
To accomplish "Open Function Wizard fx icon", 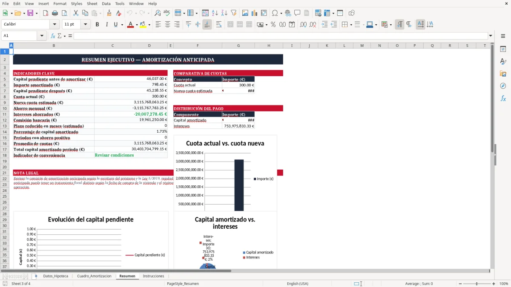I will click(53, 36).
